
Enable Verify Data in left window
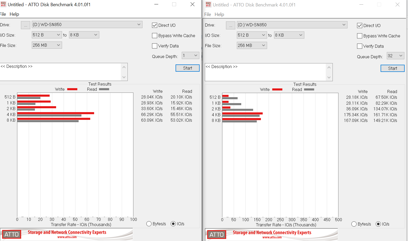155,46
